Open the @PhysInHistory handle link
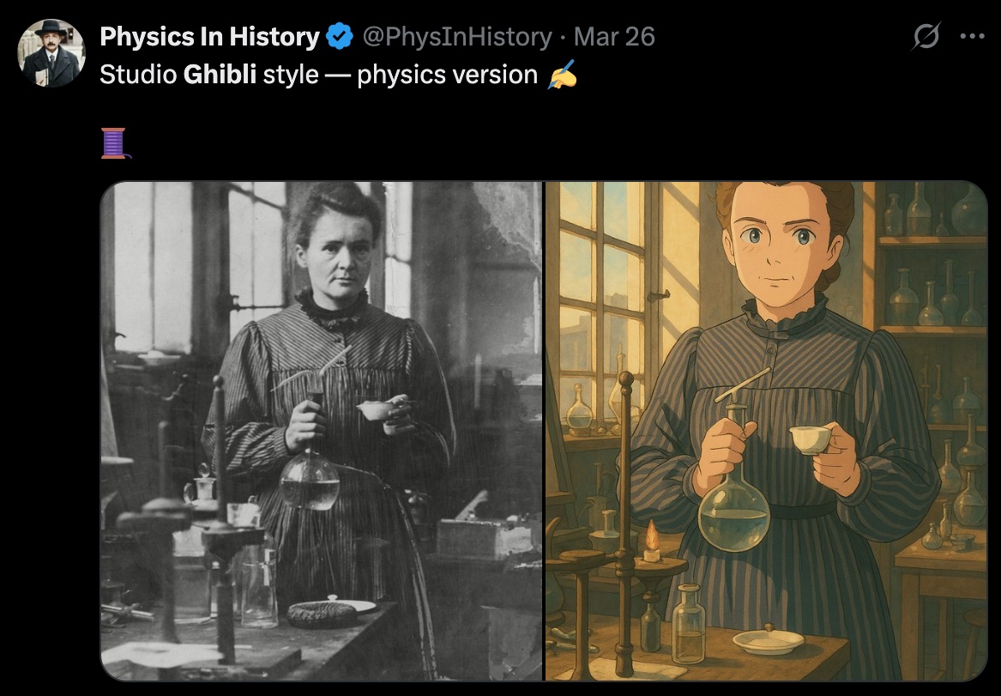Viewport: 1001px width, 696px height. [457, 36]
